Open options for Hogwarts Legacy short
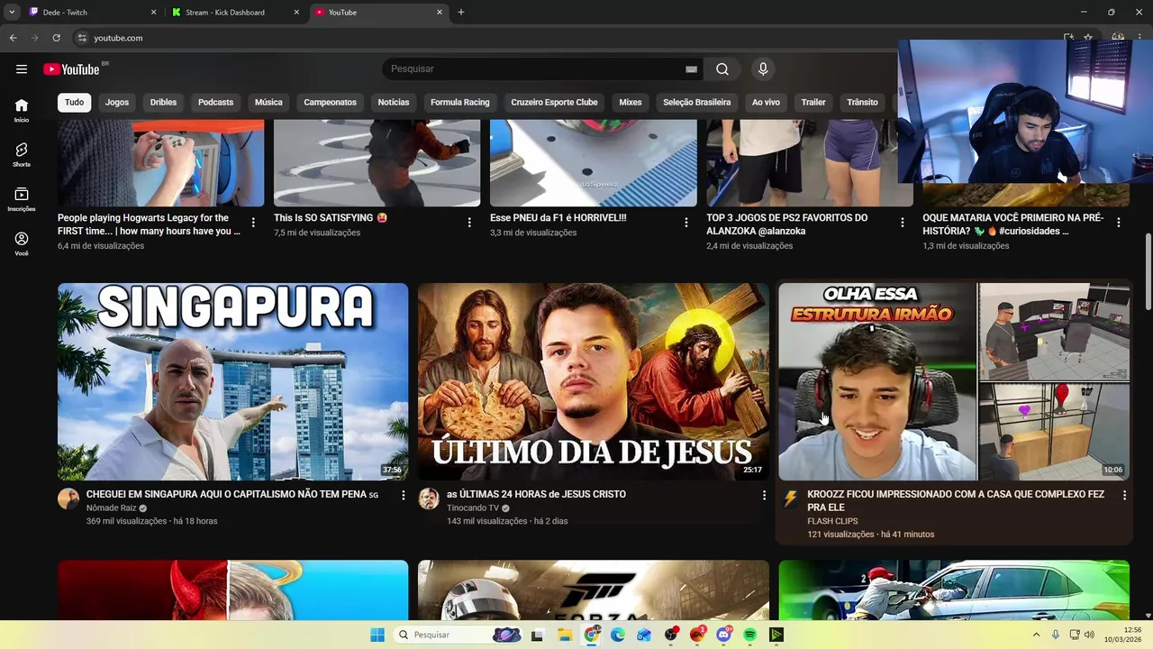 (253, 223)
